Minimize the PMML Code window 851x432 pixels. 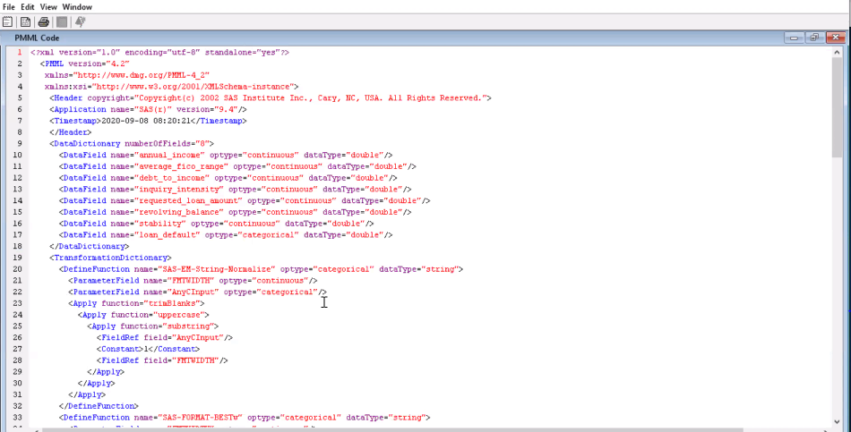pos(794,38)
